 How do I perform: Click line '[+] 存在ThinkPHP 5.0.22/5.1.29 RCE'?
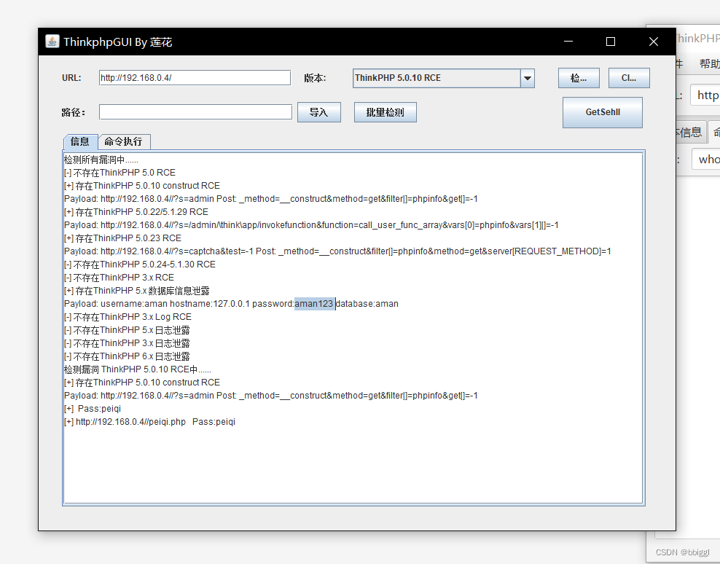(x=136, y=212)
